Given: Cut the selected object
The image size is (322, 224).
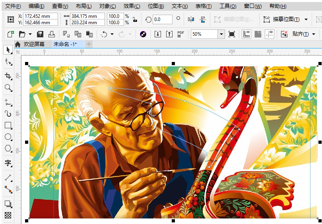Looking at the screenshot, I should click(66, 34).
